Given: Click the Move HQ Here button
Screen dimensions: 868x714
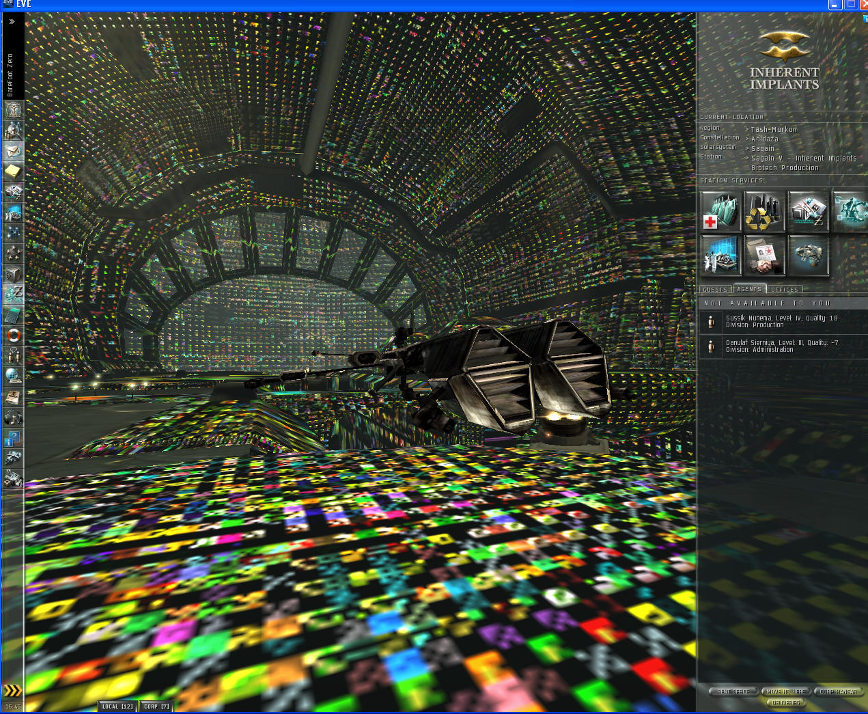Looking at the screenshot, I should [x=785, y=691].
